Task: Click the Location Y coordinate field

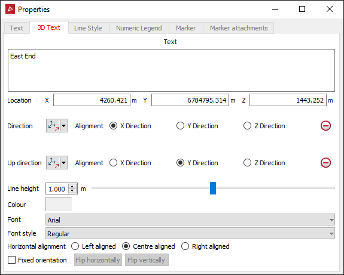Action: point(190,100)
